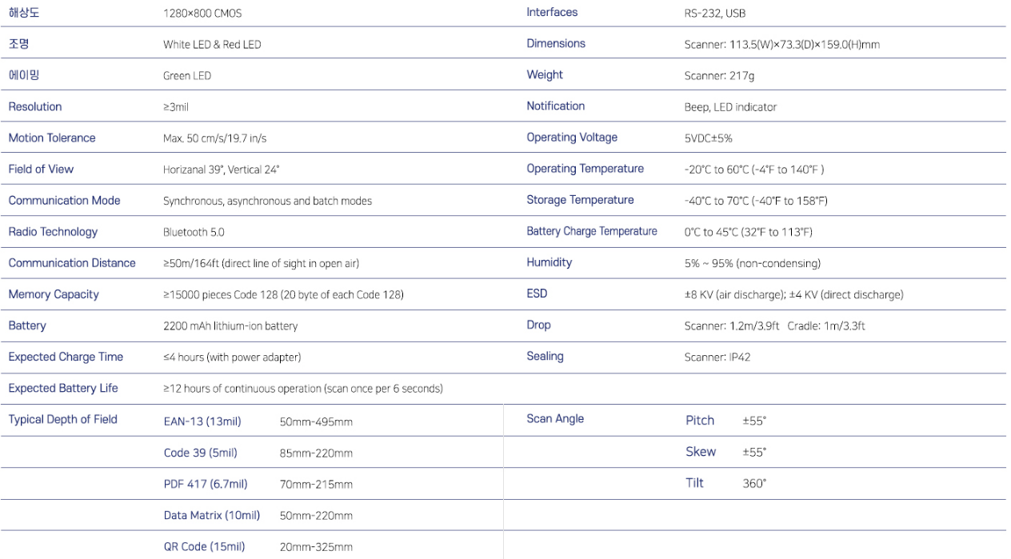This screenshot has height=559, width=1011.
Task: Click the Expected Charge Time label
Action: [66, 357]
